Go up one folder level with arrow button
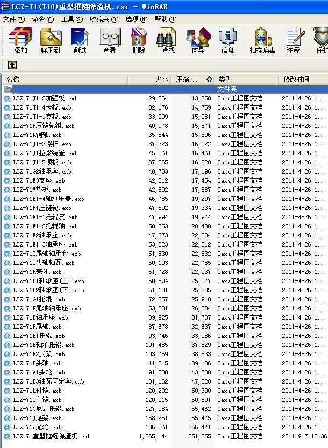328x448 pixels. 12,65
